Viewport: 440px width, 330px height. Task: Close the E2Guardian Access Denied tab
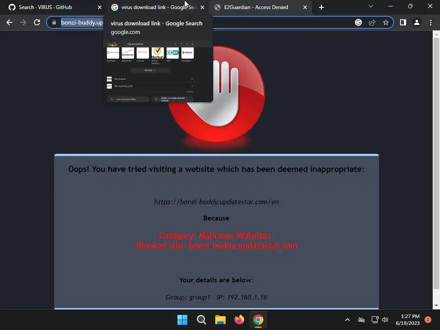click(x=305, y=7)
